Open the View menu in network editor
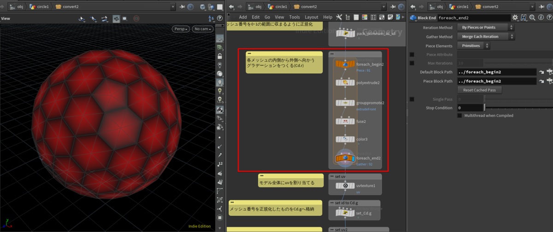553x232 pixels. pos(279,17)
